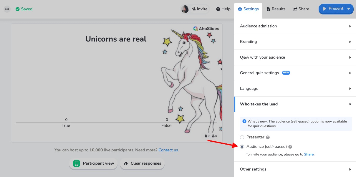
Task: Click the info icon in What's new notice
Action: pyautogui.click(x=244, y=121)
